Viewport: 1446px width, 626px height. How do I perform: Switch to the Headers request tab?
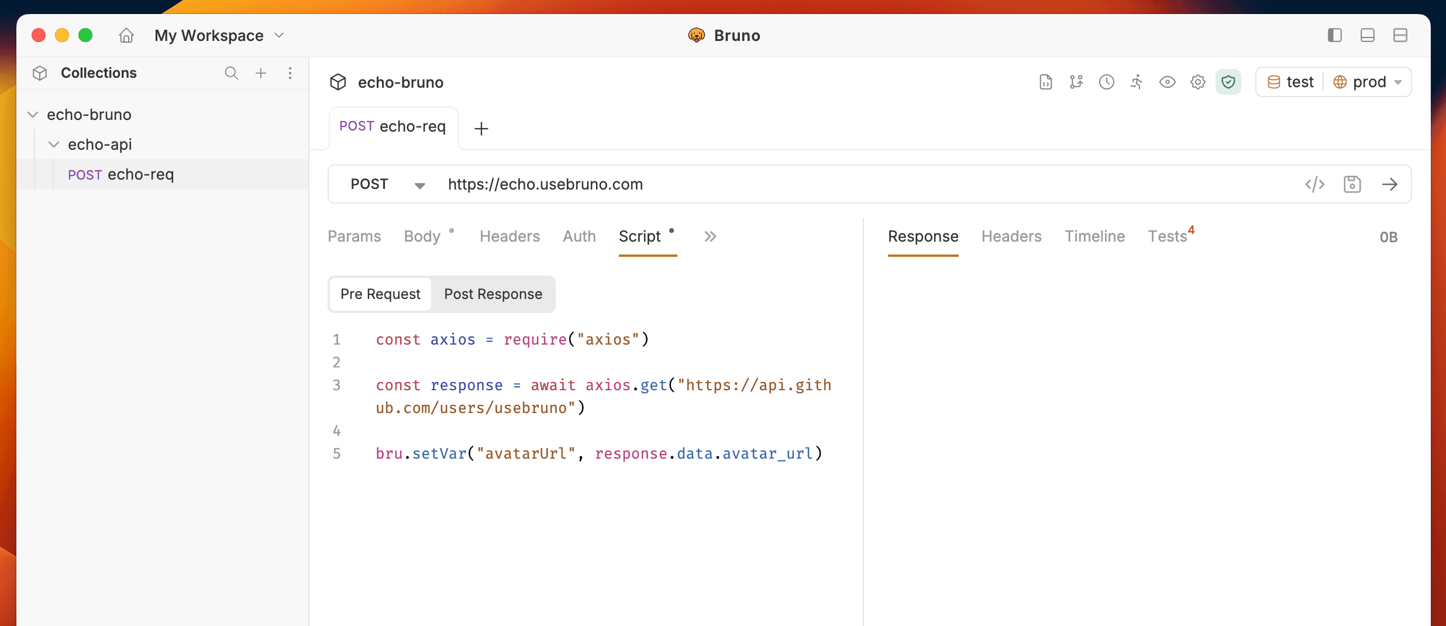(509, 236)
